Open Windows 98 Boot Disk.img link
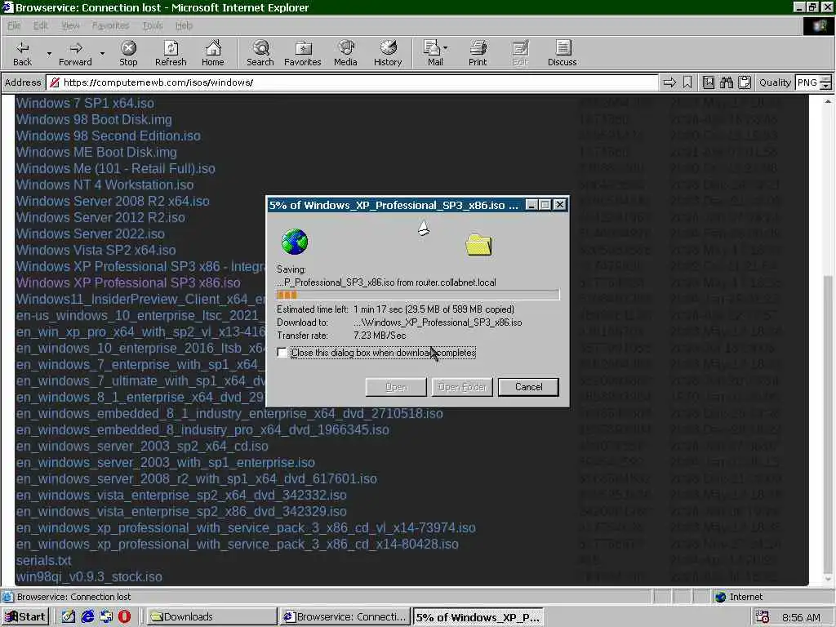Screen dimensions: 836x627 94,120
